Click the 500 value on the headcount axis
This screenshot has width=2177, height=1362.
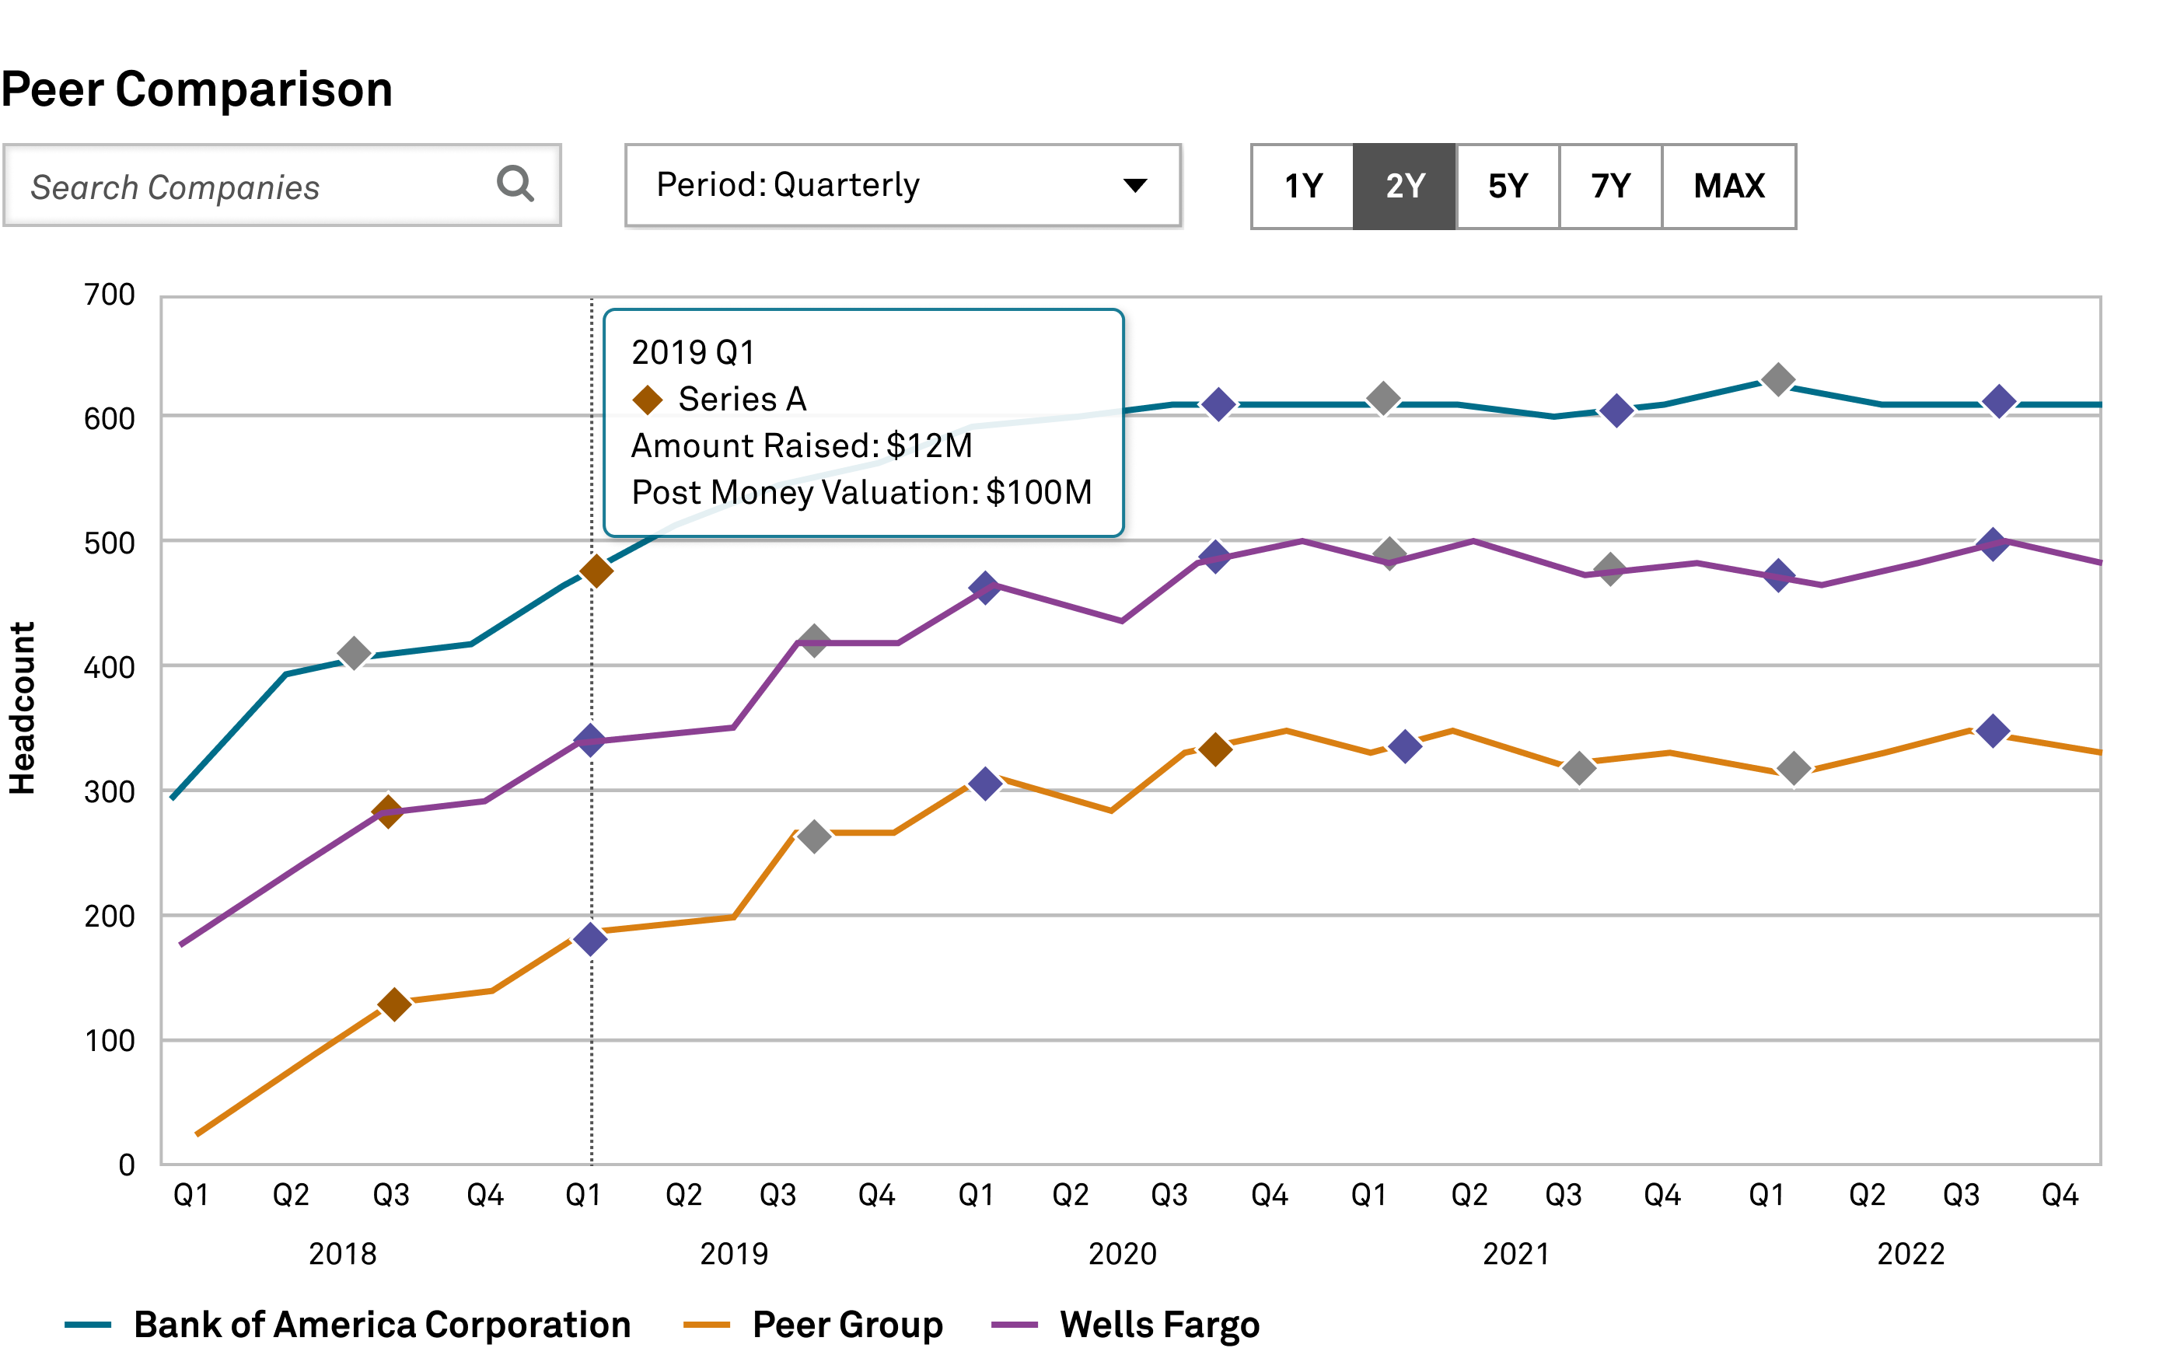pos(109,543)
